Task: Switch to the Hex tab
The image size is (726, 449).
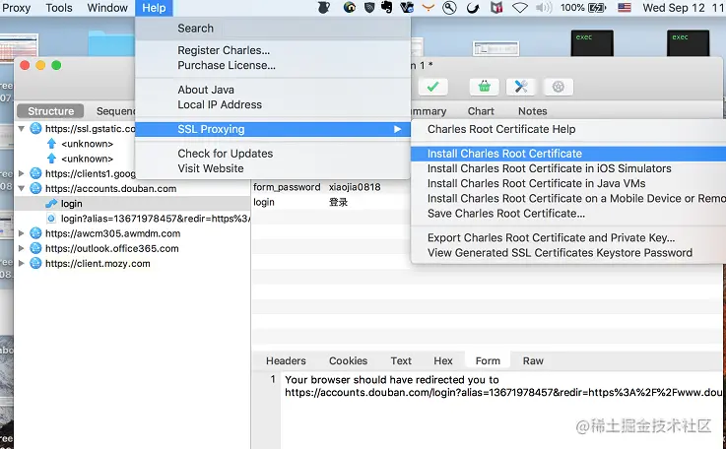Action: tap(443, 360)
